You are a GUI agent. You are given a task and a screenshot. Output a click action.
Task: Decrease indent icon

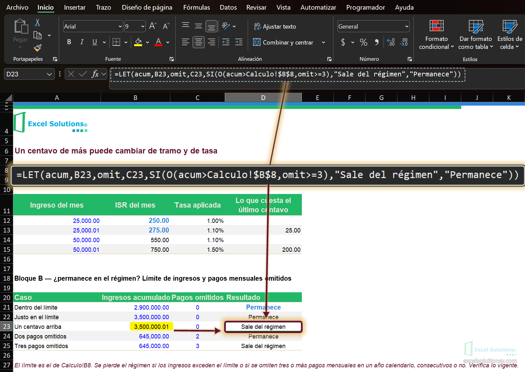click(x=226, y=42)
